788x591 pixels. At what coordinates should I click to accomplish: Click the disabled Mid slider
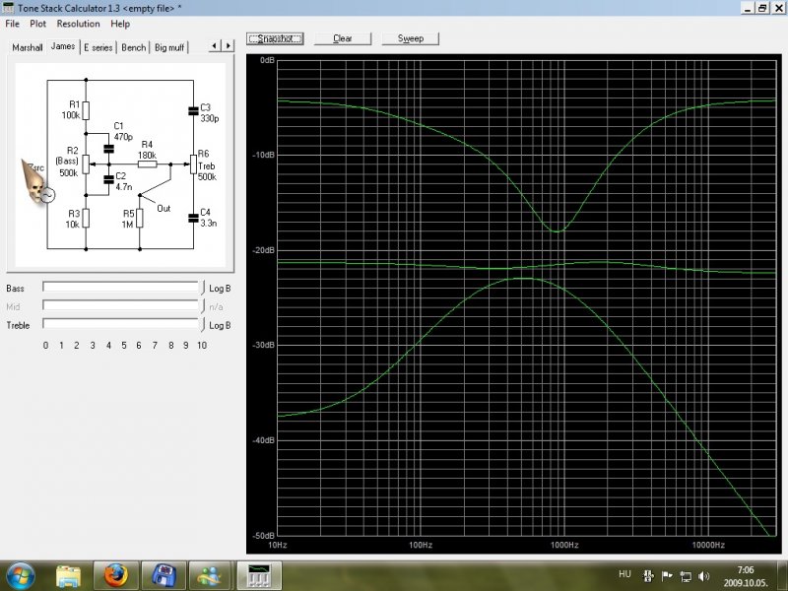[121, 306]
